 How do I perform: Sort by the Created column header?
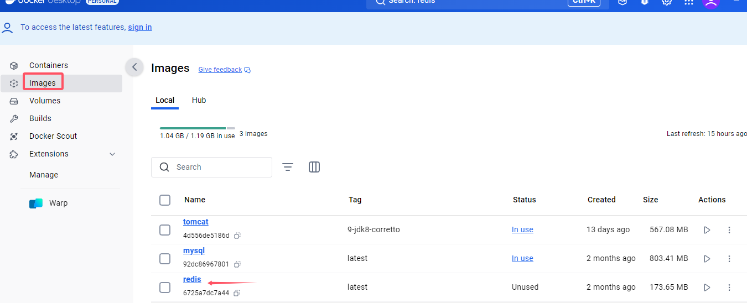pos(601,200)
